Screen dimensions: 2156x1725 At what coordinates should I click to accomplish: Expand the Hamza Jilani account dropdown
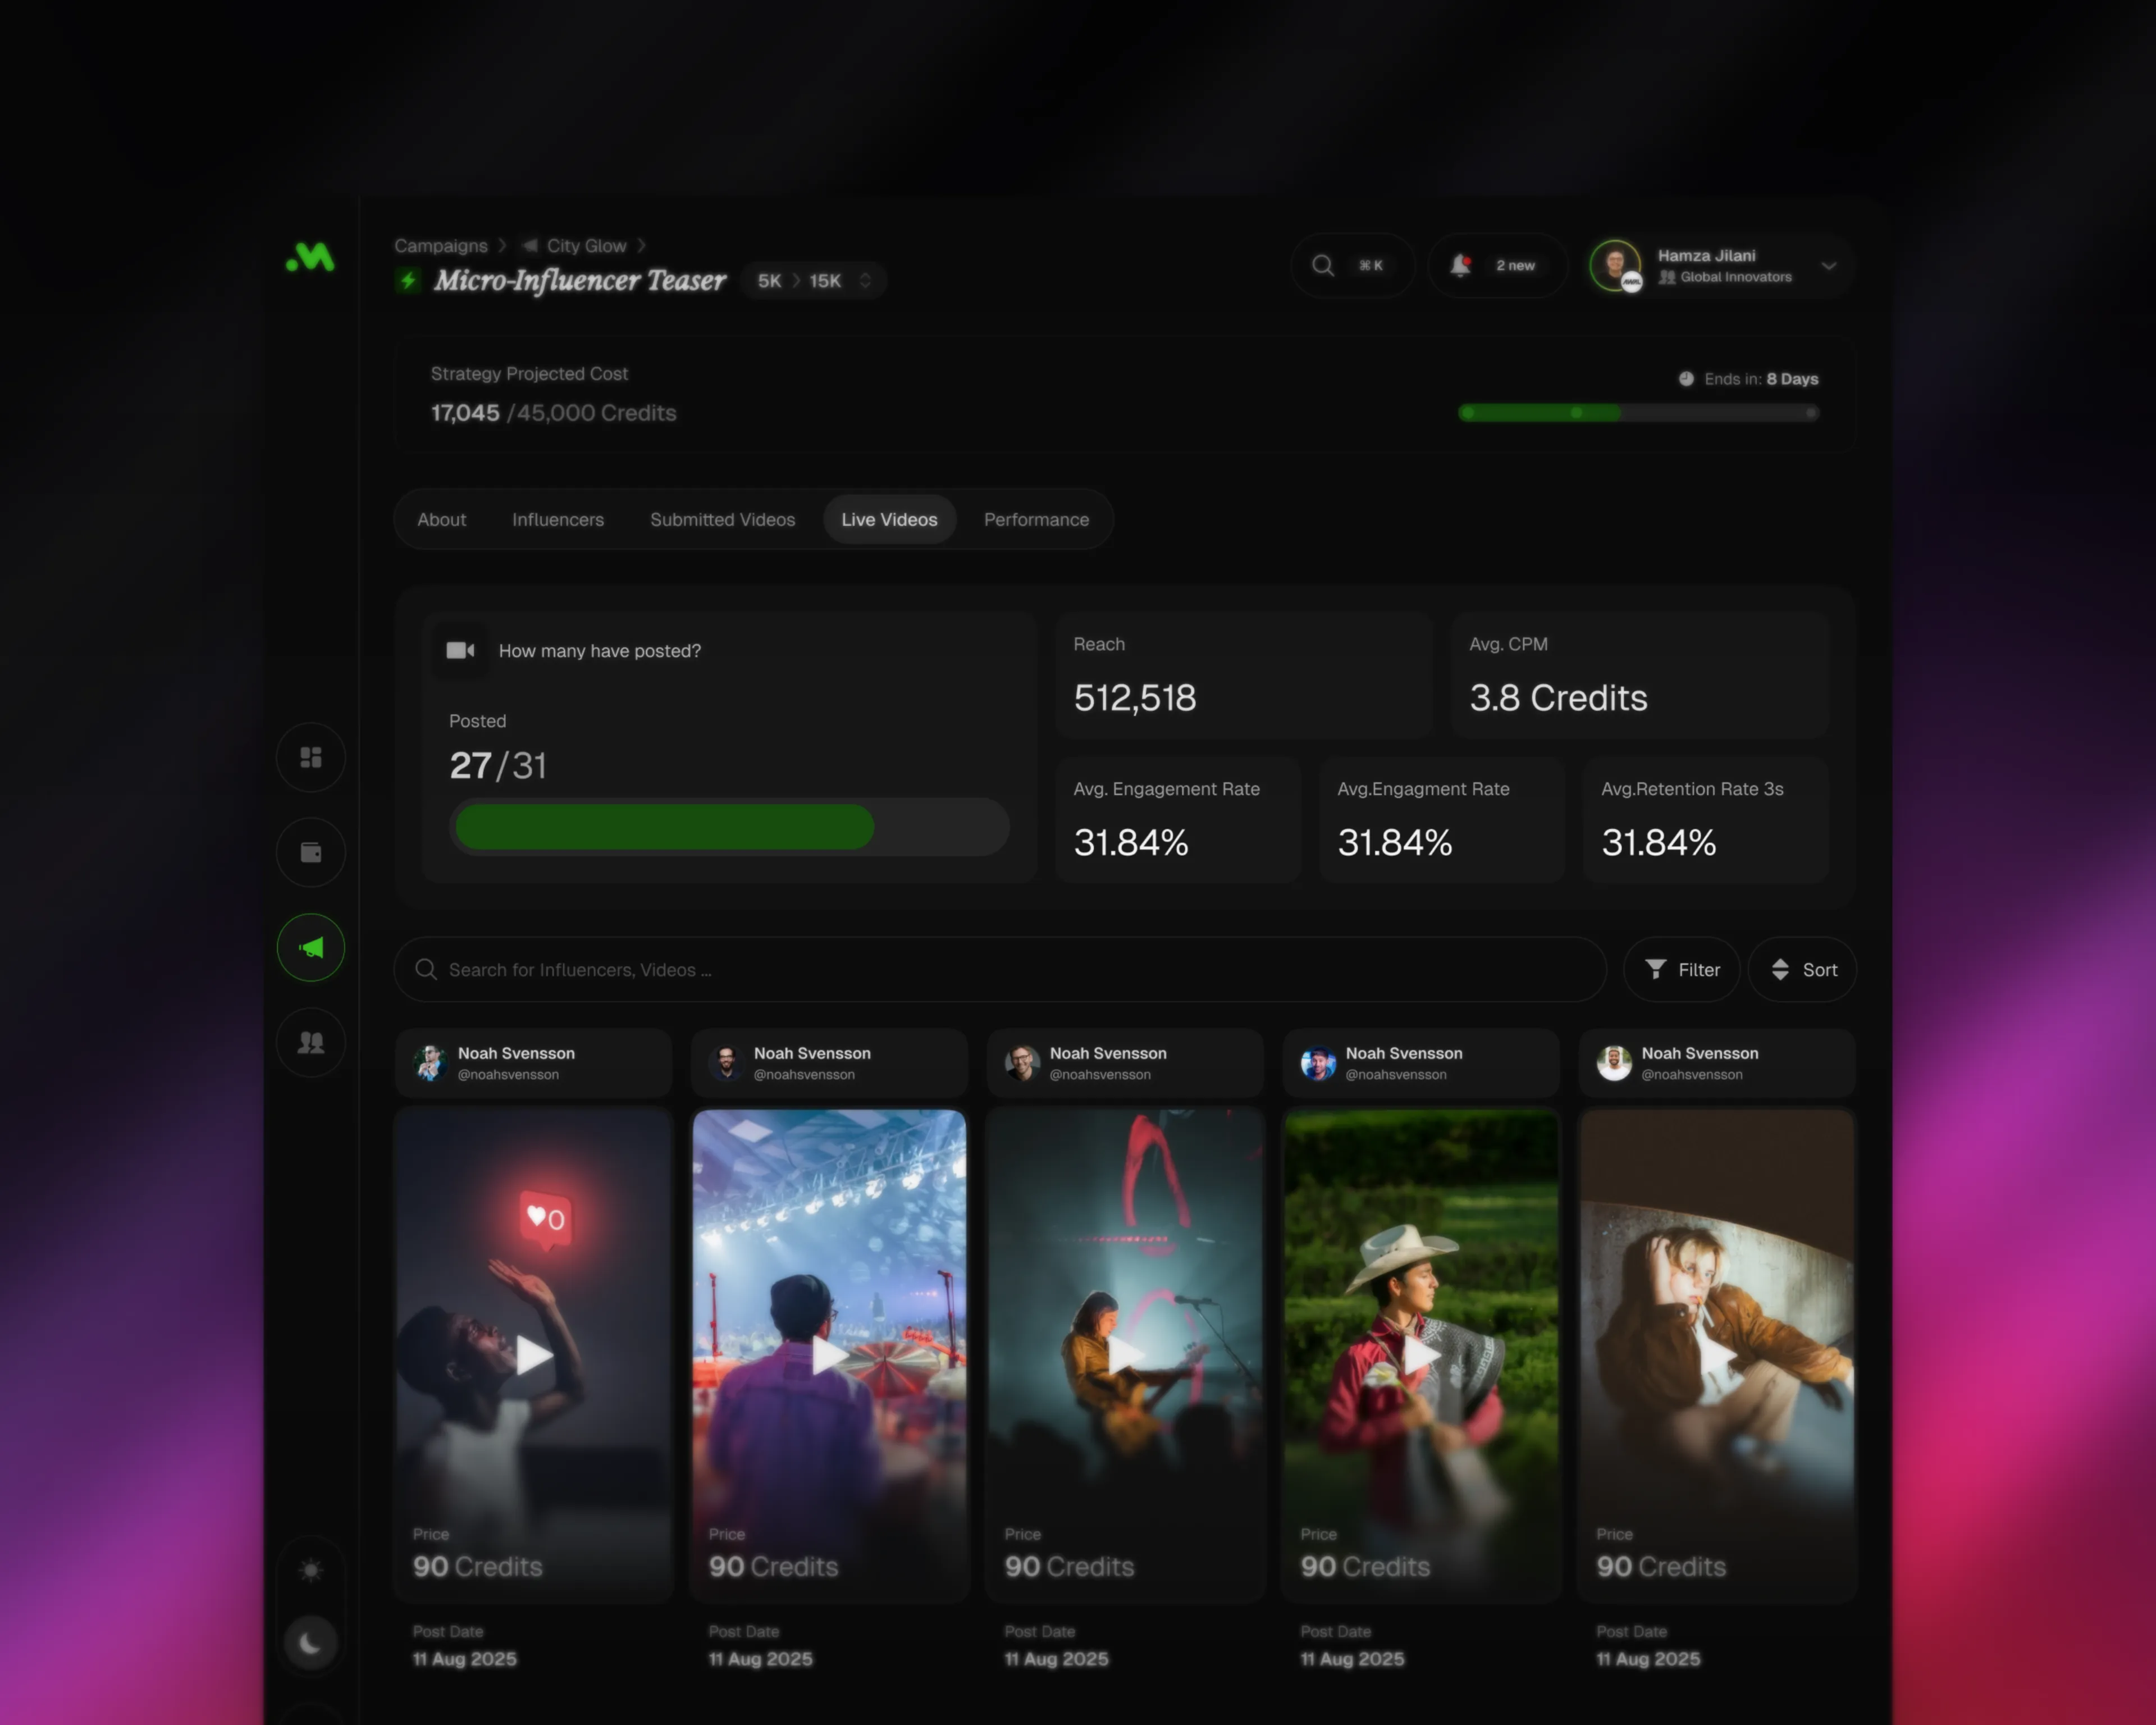1829,266
